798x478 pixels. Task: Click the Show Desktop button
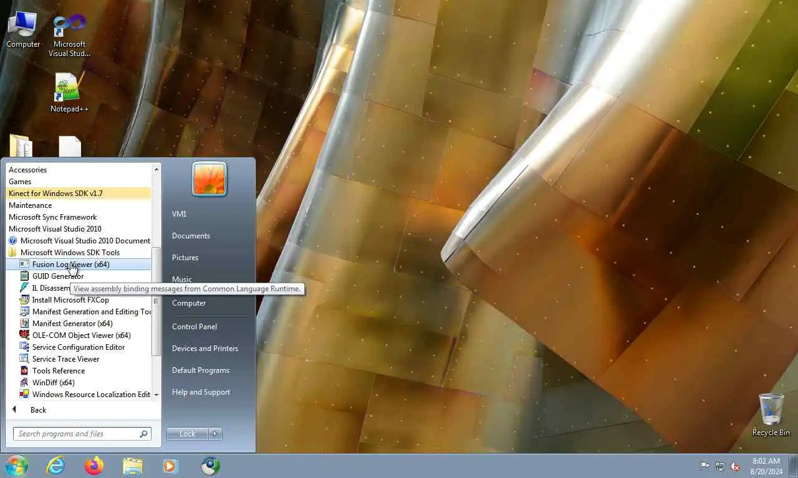793,466
